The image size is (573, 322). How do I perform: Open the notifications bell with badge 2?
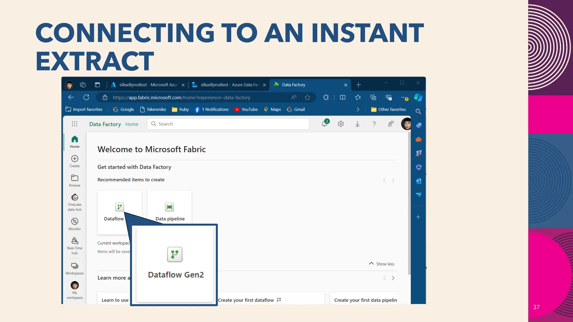point(325,124)
